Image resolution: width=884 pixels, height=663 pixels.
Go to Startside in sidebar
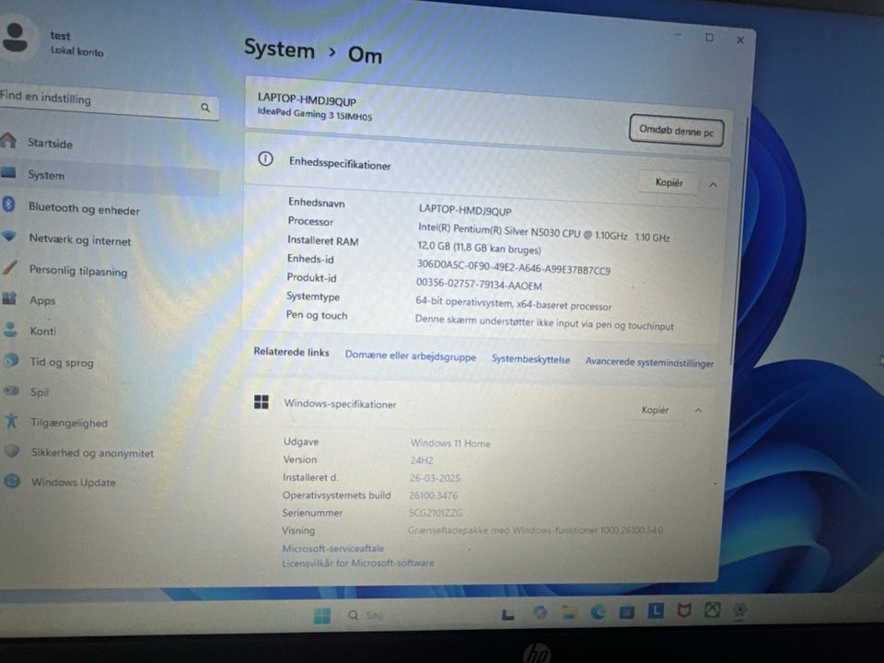(50, 144)
